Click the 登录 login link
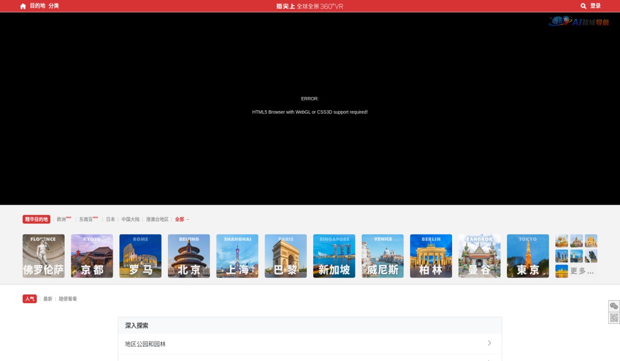Screen dimensions: 620x361 595,6
